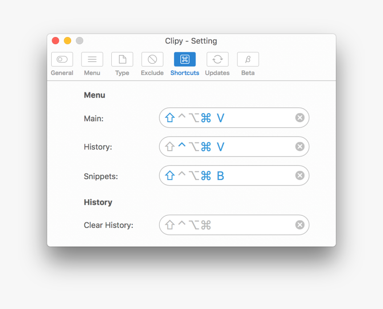Open the General settings tab
The image size is (383, 309).
click(62, 64)
